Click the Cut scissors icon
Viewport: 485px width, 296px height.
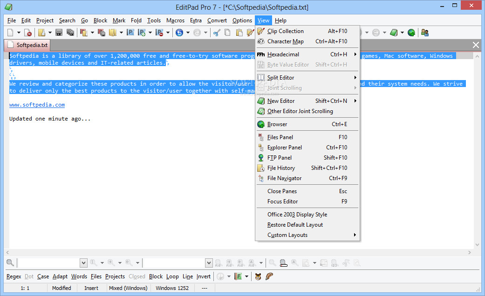pyautogui.click(x=217, y=33)
